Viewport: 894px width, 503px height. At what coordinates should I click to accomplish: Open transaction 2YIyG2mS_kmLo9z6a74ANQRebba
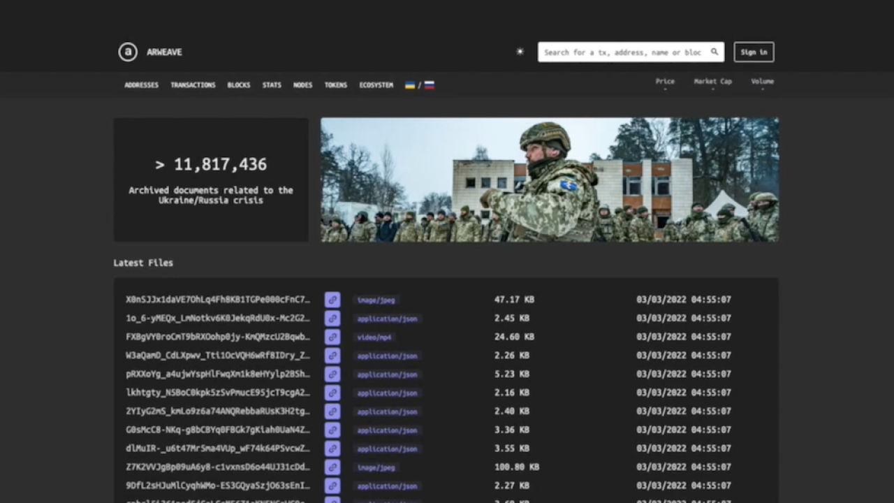pyautogui.click(x=218, y=411)
